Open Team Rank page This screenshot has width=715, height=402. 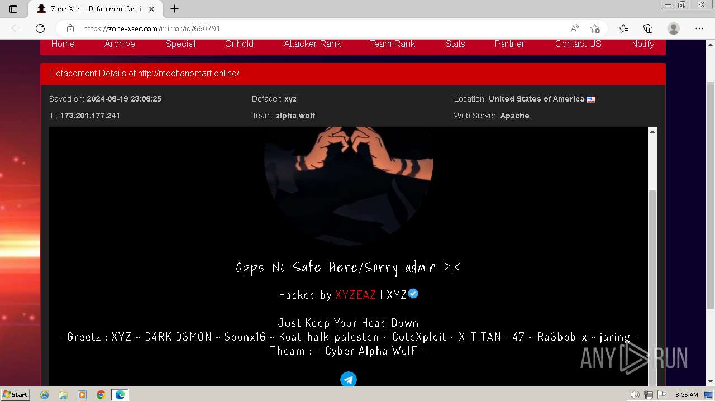(393, 44)
